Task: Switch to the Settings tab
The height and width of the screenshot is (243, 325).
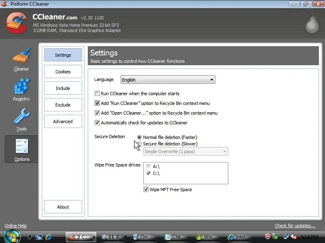Action: click(x=63, y=55)
